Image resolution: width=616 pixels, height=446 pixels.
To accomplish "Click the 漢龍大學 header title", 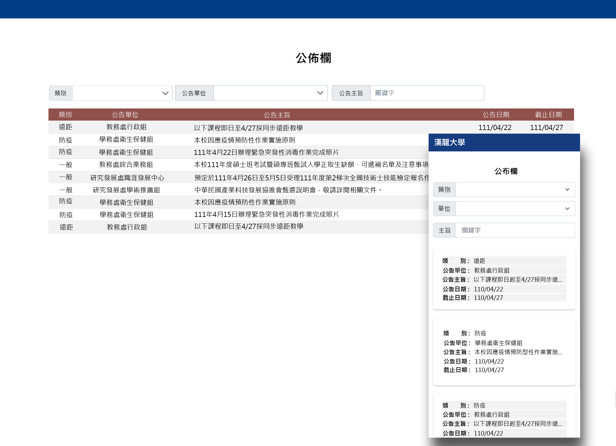I will tap(449, 142).
